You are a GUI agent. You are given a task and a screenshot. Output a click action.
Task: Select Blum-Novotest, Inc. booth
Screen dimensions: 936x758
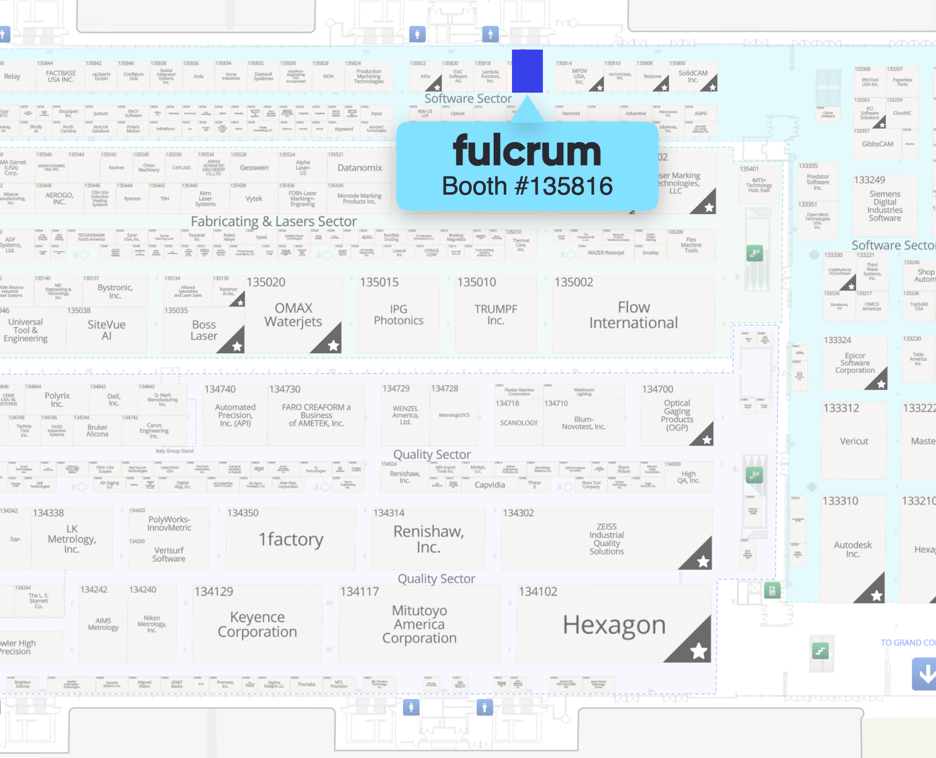[x=584, y=423]
